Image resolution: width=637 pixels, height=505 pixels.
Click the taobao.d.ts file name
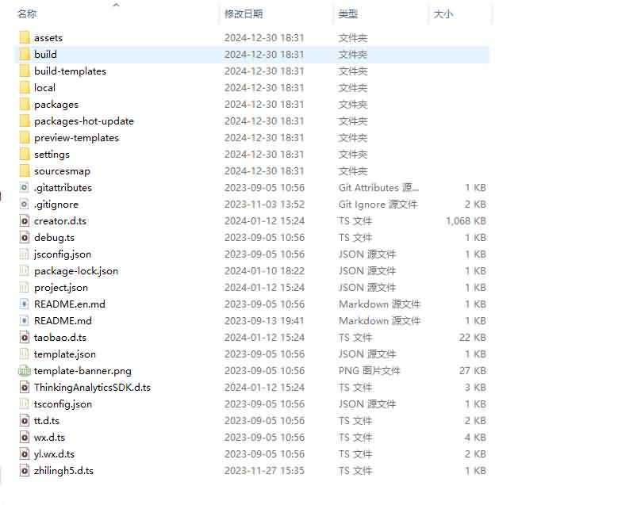pyautogui.click(x=60, y=337)
